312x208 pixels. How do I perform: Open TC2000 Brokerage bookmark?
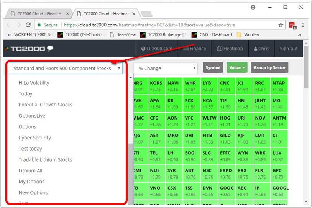click(164, 34)
